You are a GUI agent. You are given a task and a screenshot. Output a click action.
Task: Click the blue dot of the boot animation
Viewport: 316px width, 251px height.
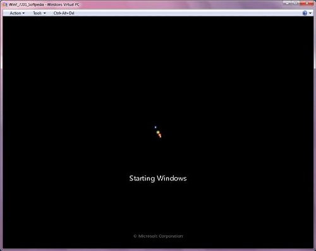155,127
